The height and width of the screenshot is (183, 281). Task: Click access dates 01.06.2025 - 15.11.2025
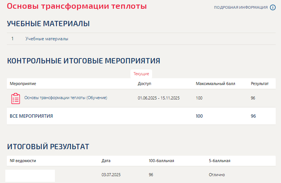(x=159, y=98)
